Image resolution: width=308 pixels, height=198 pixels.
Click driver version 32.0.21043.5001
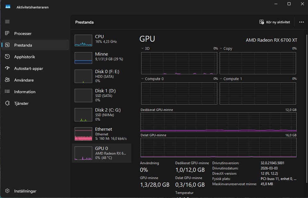pos(272,163)
